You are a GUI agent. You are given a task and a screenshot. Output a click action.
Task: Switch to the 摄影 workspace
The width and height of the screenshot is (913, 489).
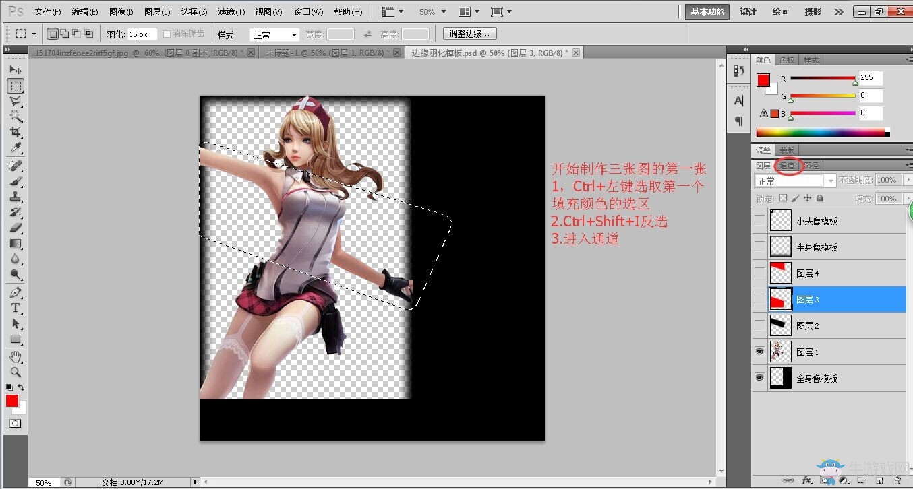813,12
